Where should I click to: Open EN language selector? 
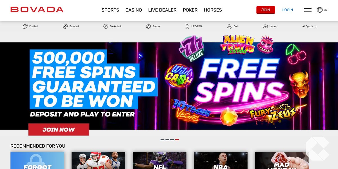tap(325, 10)
